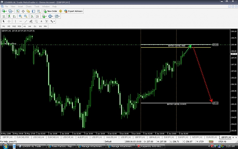Screen dimensions: 238x149
Task: Click the Windows Start orb
Action: coord(5,146)
